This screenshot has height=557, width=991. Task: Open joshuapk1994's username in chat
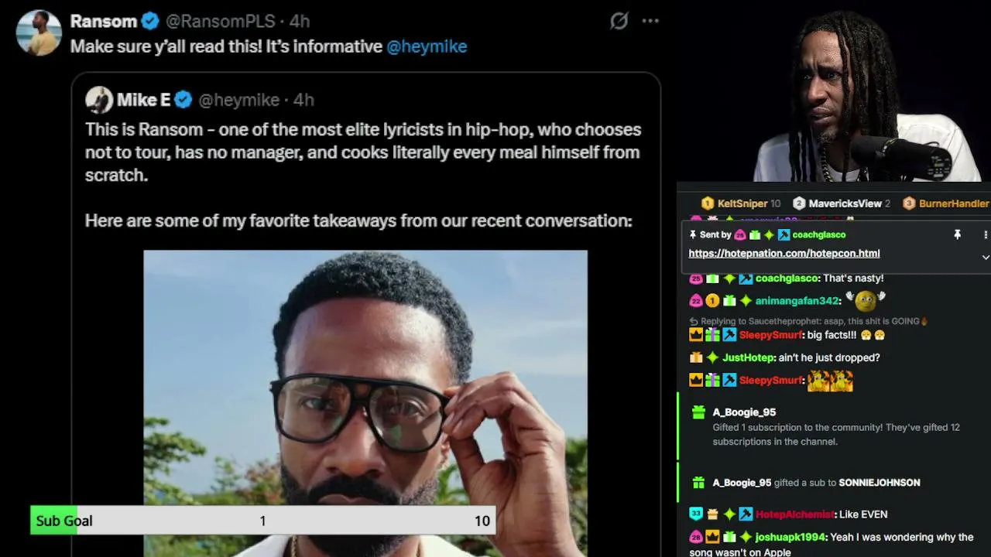(790, 537)
